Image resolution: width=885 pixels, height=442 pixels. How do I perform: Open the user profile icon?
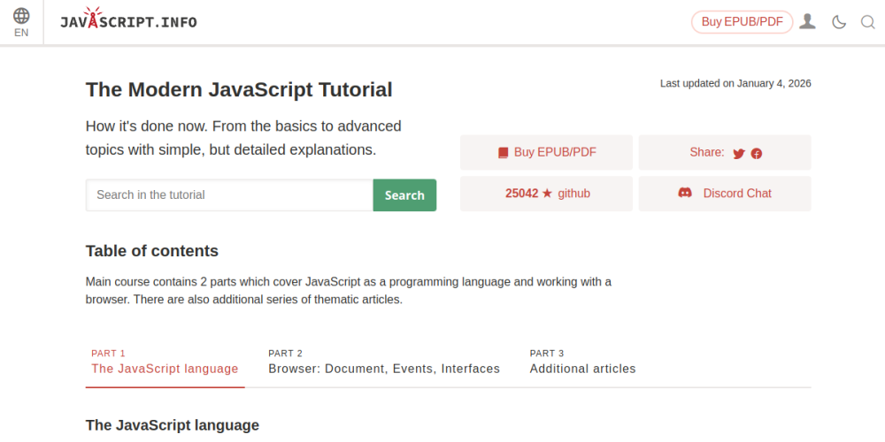[807, 22]
